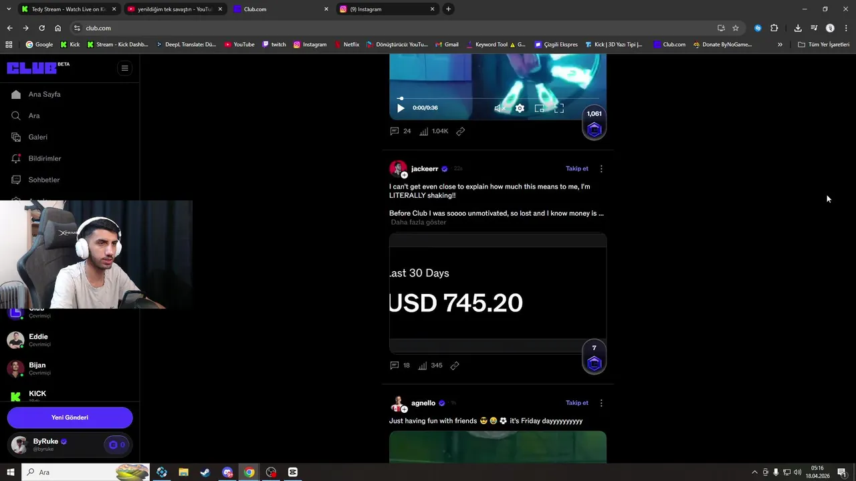The image size is (856, 481).
Task: Click the CLUB Beta logo
Action: coord(37,67)
